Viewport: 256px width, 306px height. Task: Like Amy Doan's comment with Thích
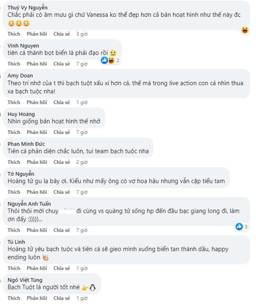pos(14,102)
